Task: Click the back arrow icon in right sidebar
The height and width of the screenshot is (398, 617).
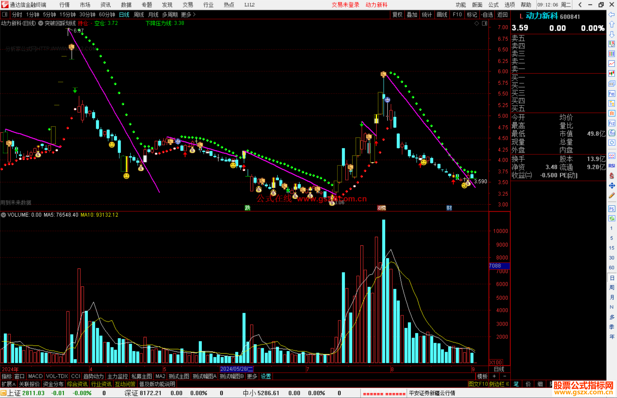Action: 612,14
